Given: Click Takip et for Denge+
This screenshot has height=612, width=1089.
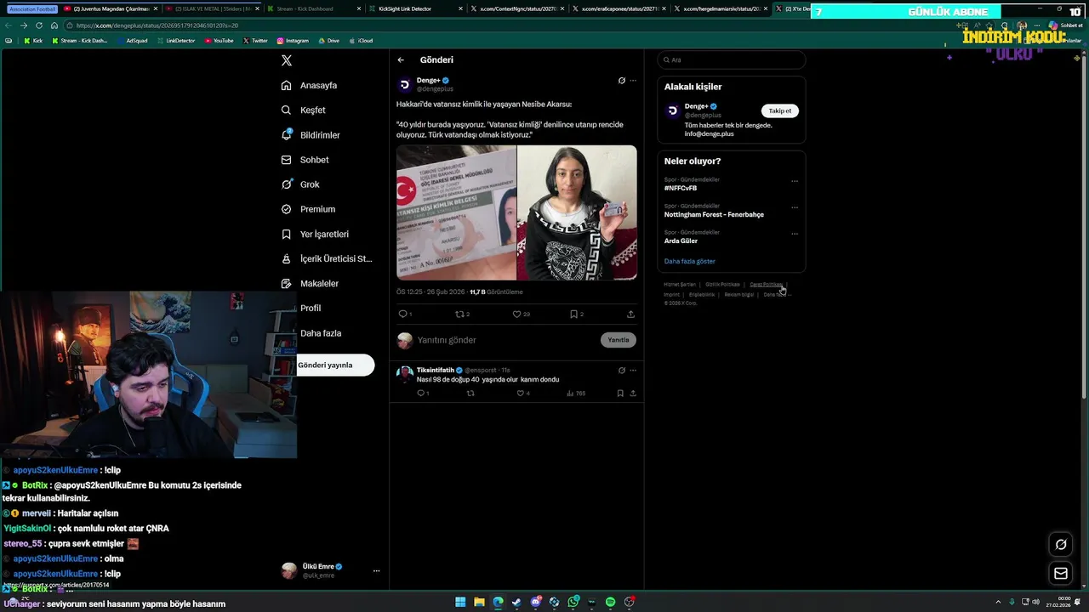Looking at the screenshot, I should tap(779, 111).
